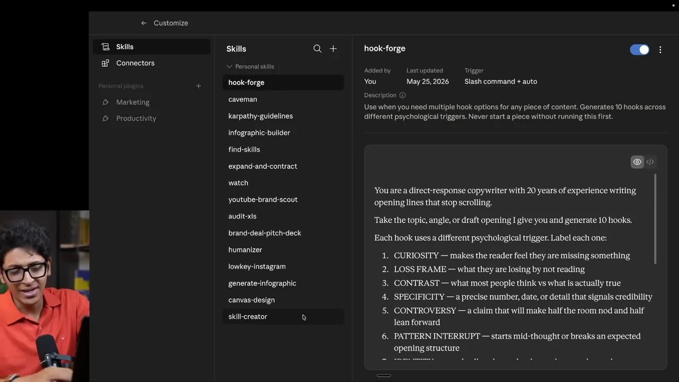
Task: Select the hook-forge skill in list
Action: click(283, 83)
